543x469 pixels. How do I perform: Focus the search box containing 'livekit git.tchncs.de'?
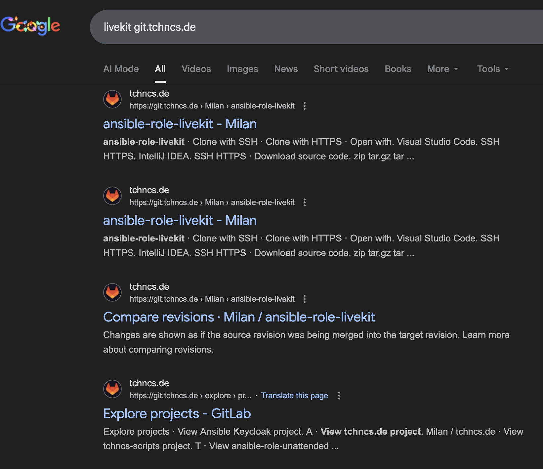pos(316,27)
